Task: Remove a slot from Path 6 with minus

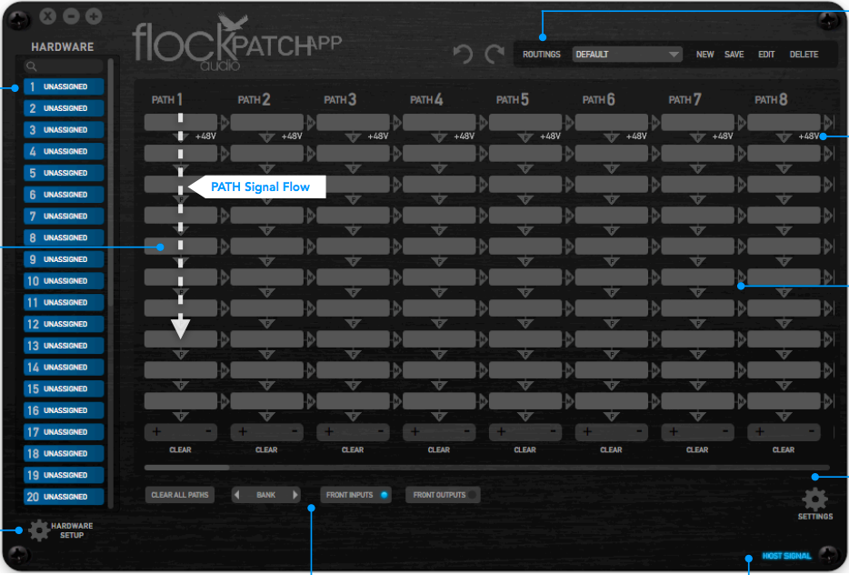Action: 639,431
